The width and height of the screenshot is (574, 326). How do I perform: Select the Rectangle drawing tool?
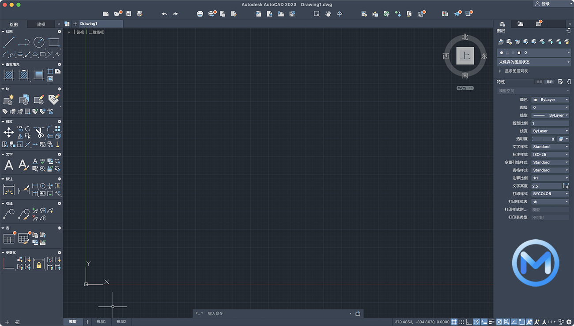54,42
